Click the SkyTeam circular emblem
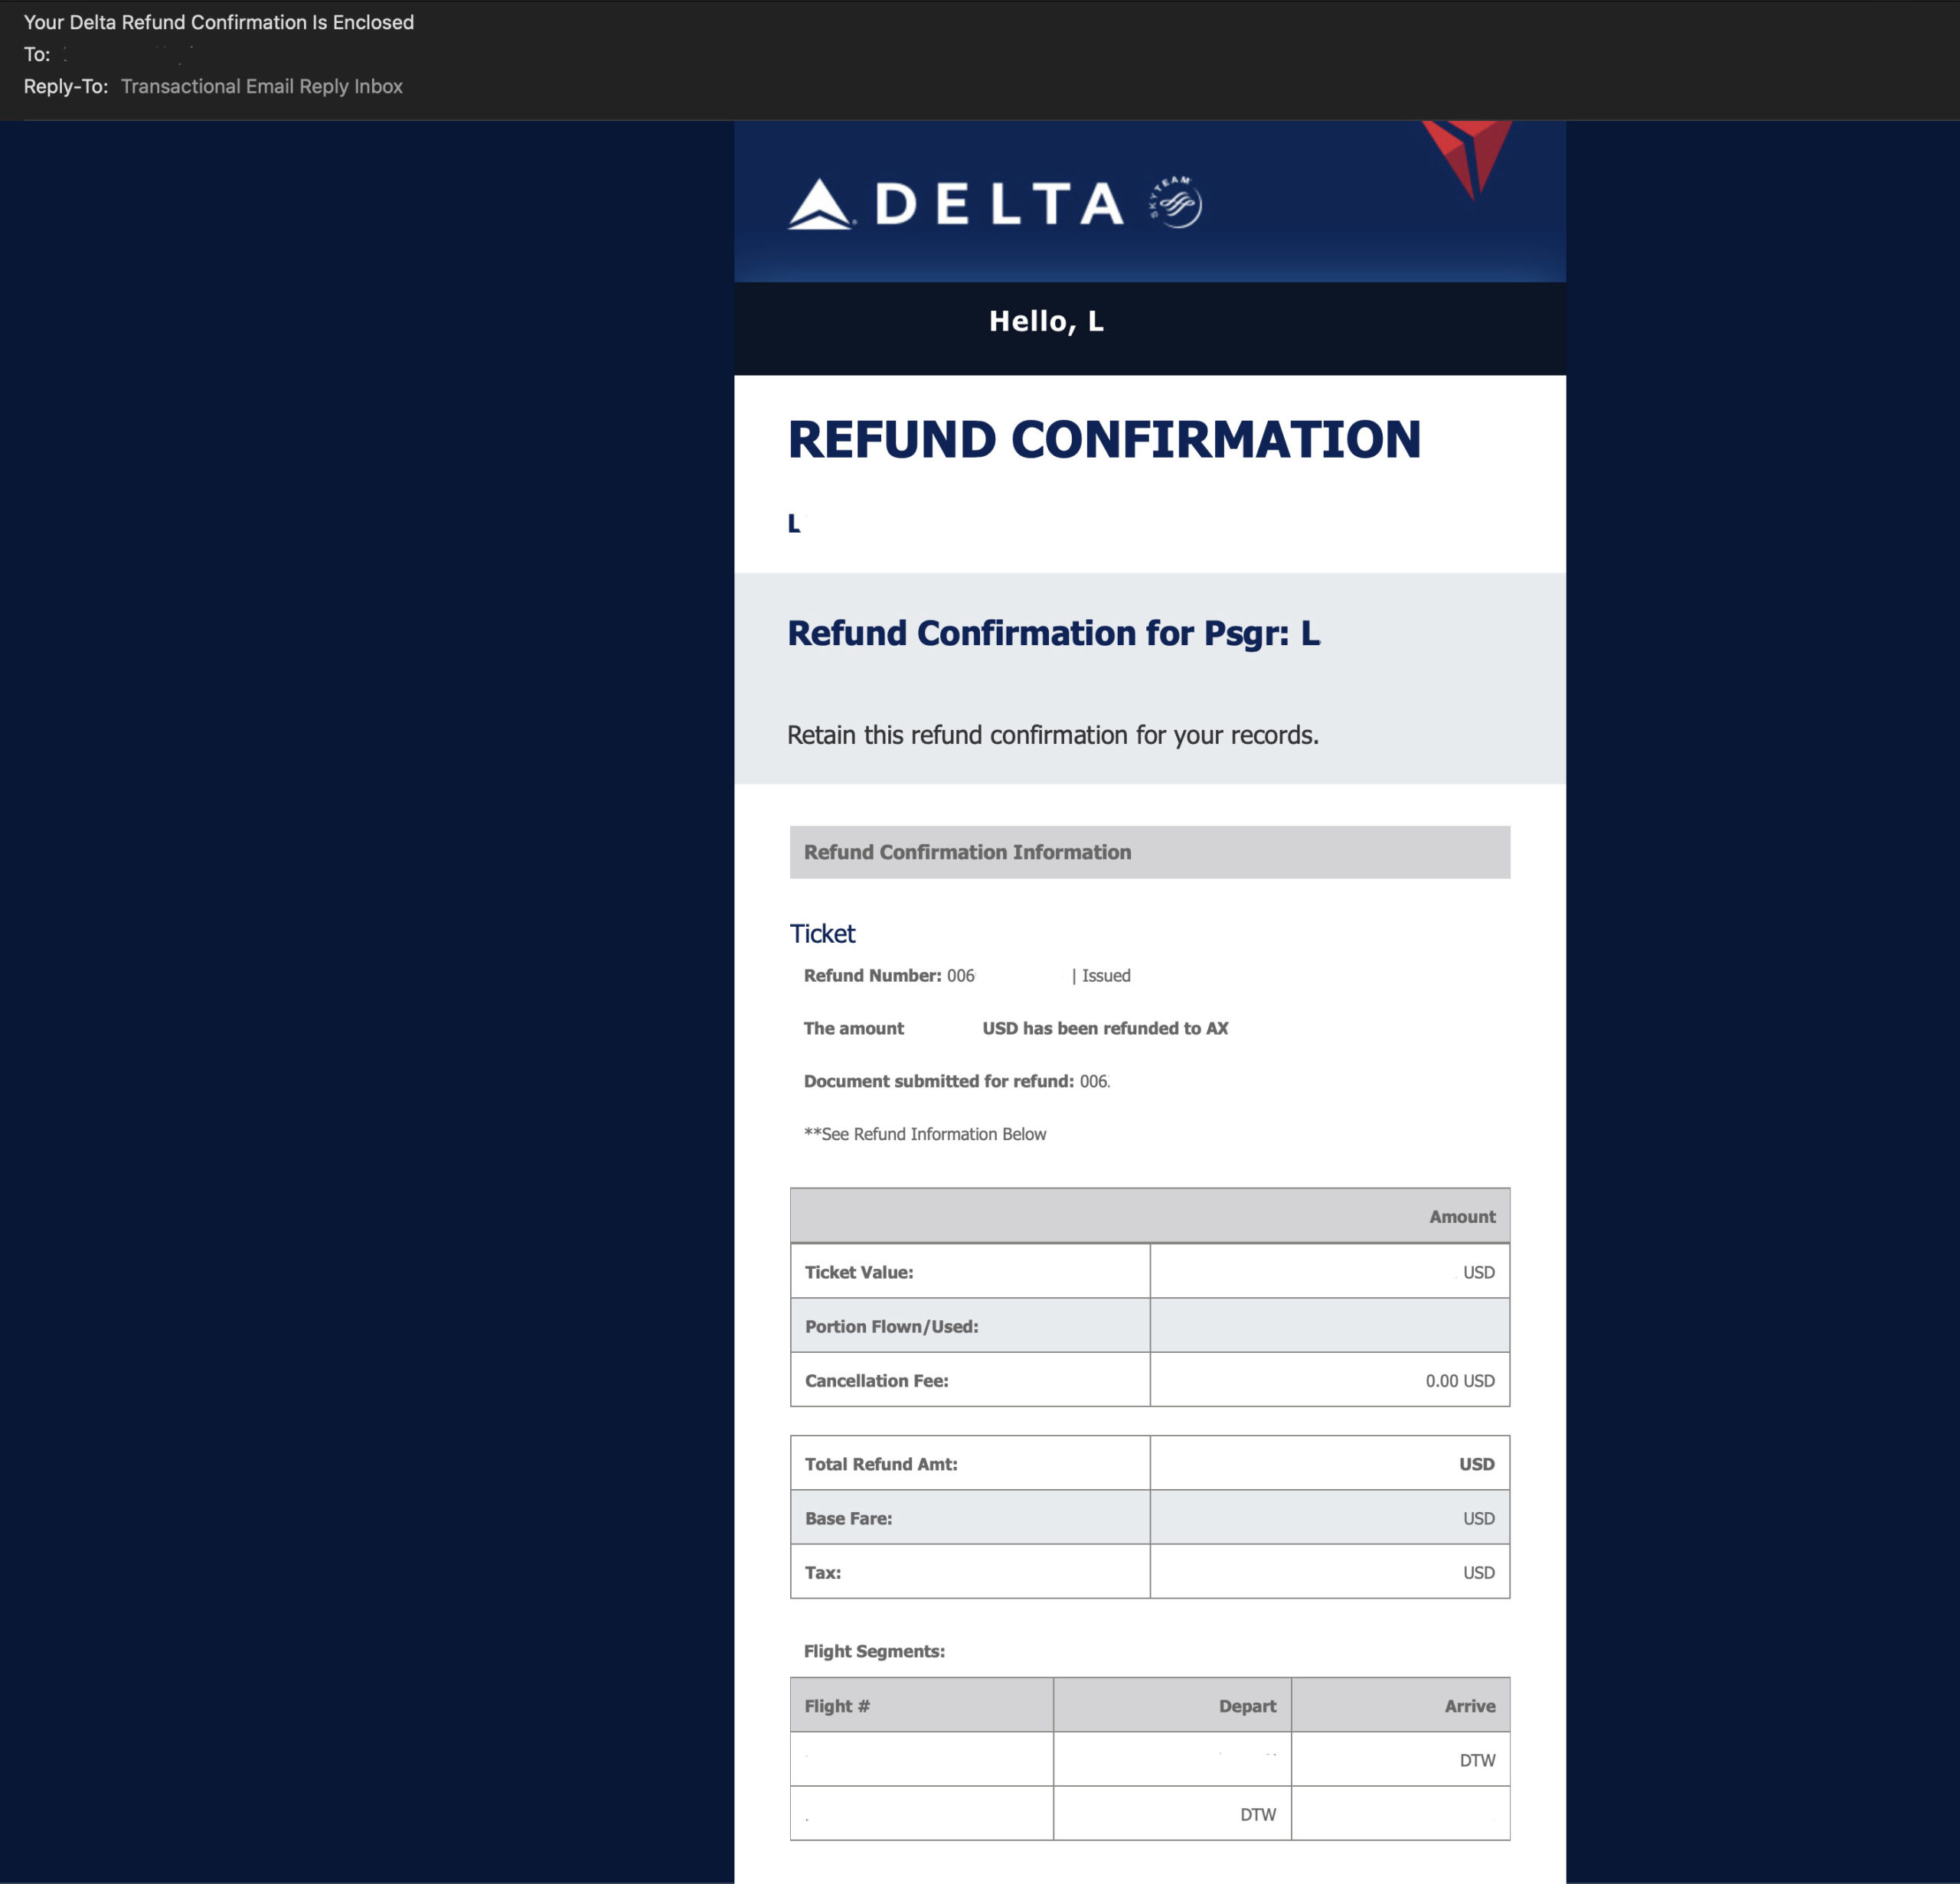 coord(1176,202)
